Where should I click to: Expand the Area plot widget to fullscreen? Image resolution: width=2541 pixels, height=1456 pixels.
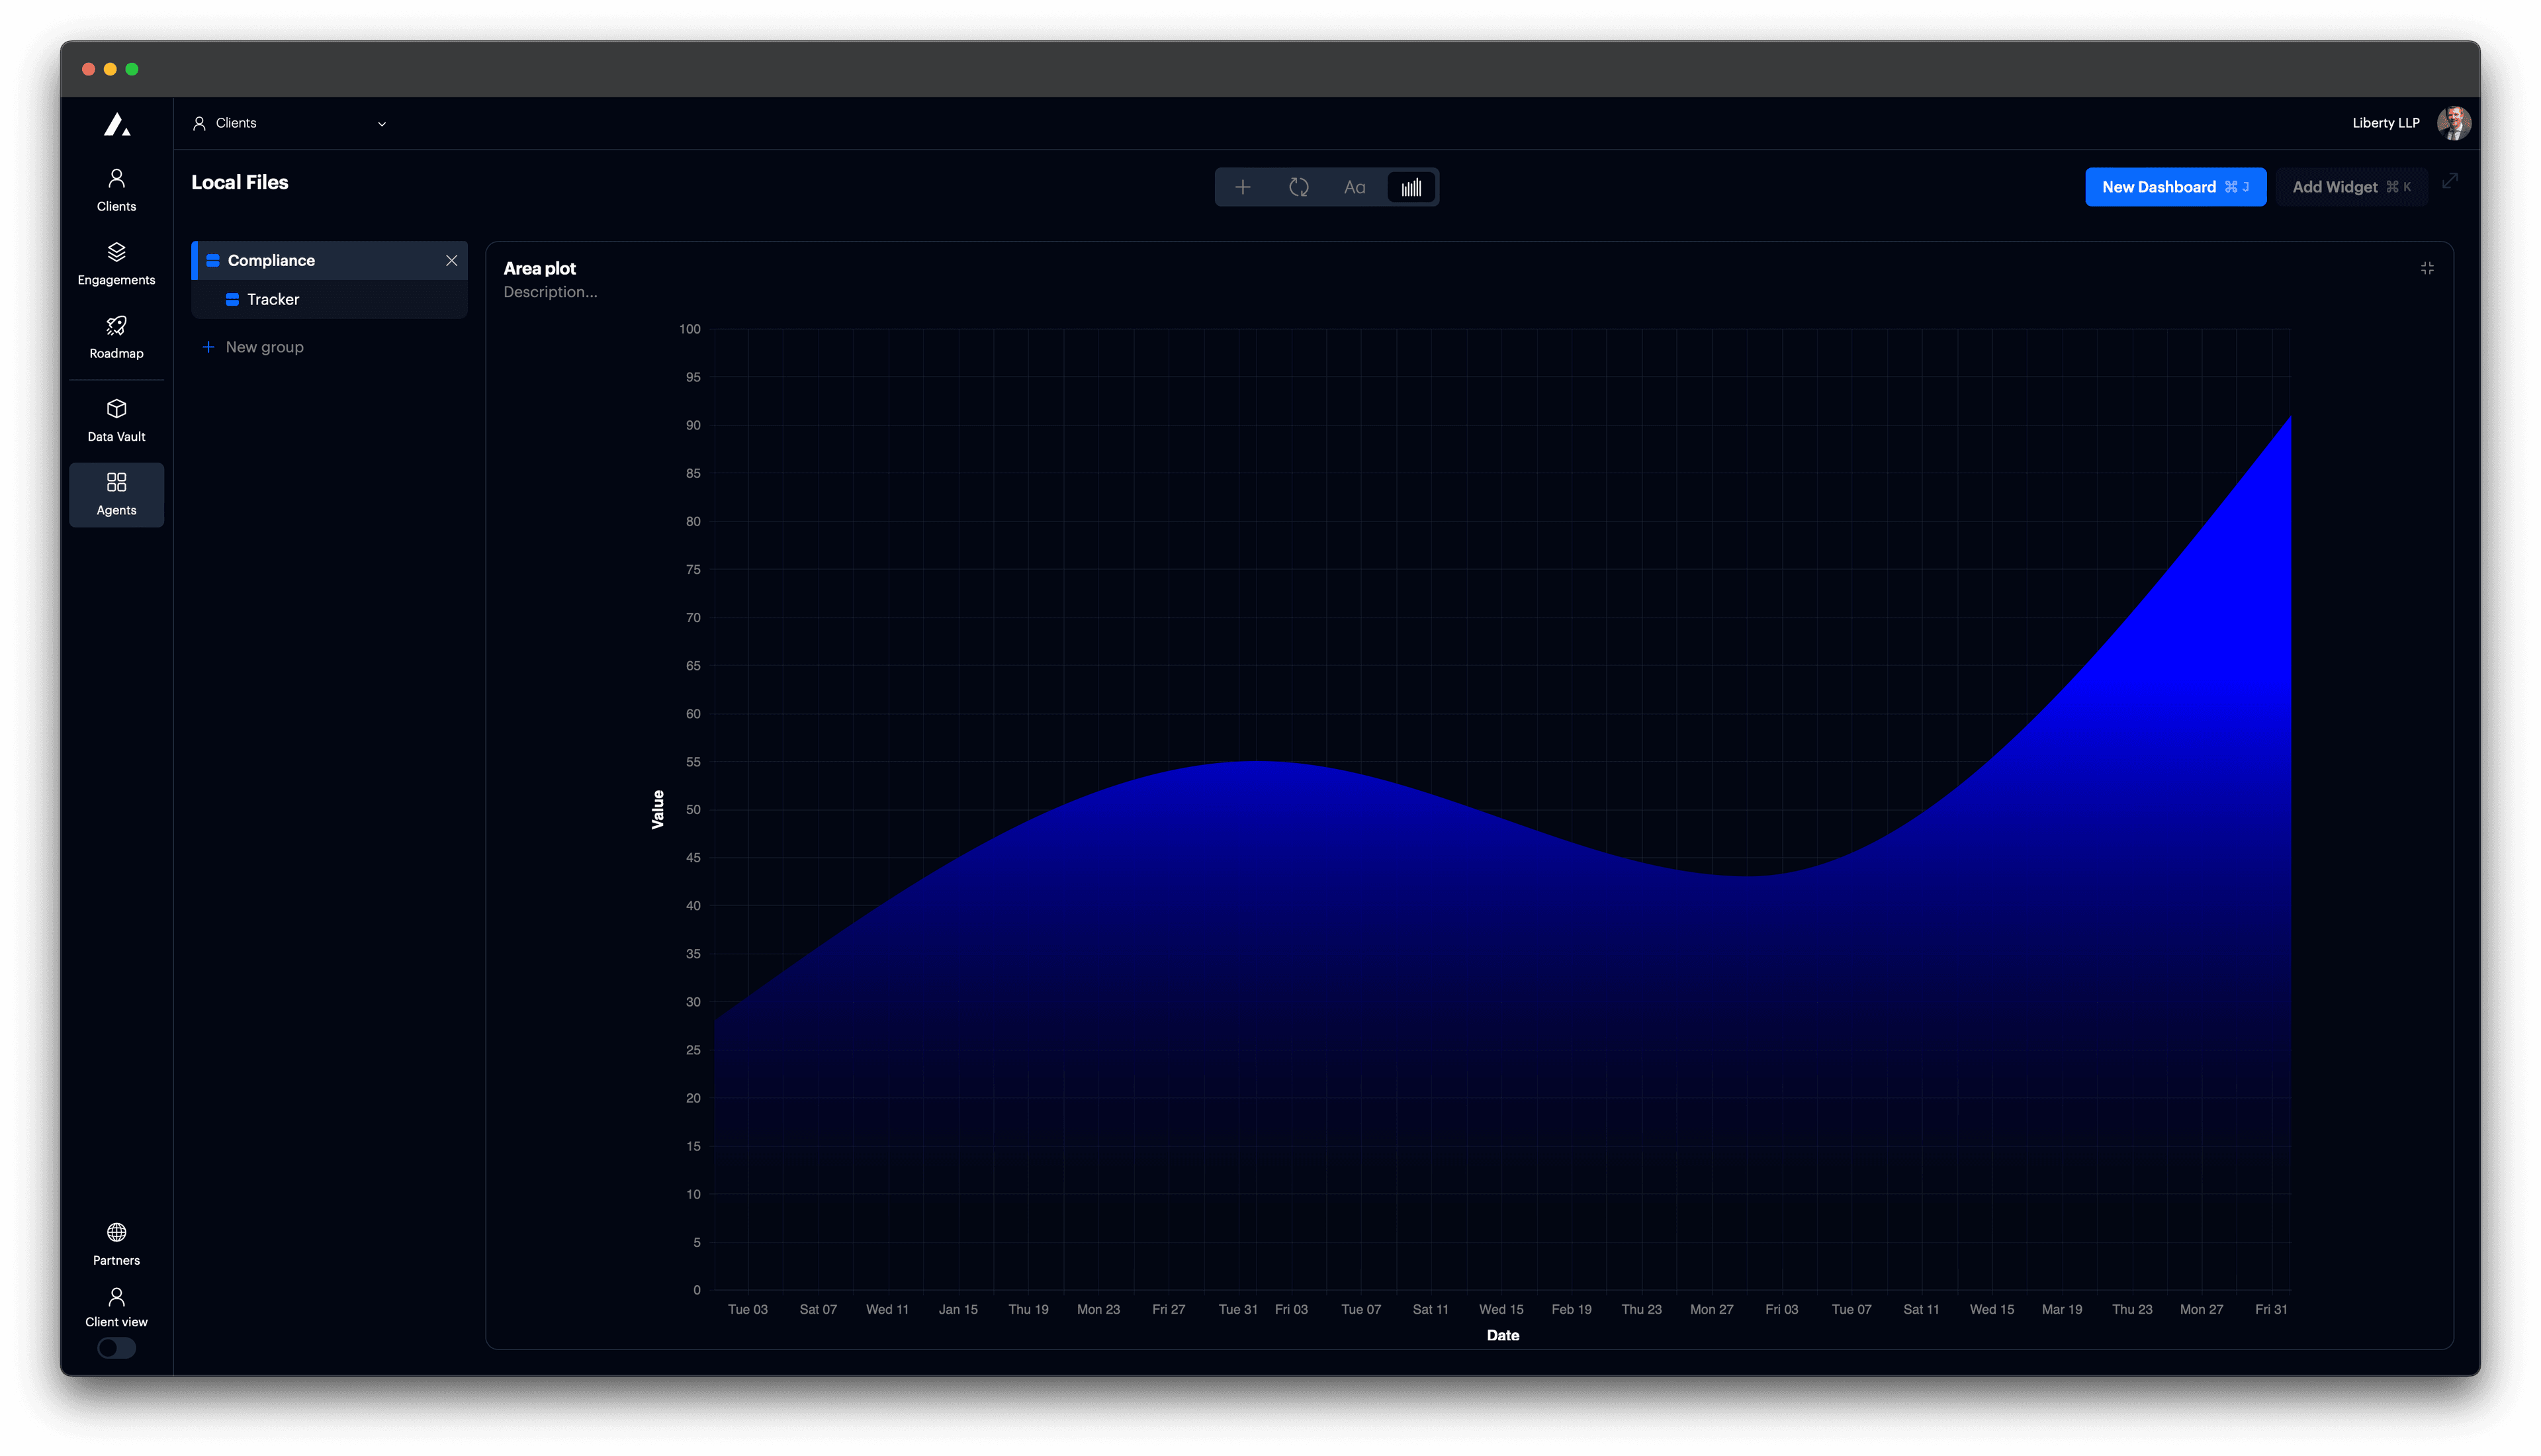[2428, 268]
